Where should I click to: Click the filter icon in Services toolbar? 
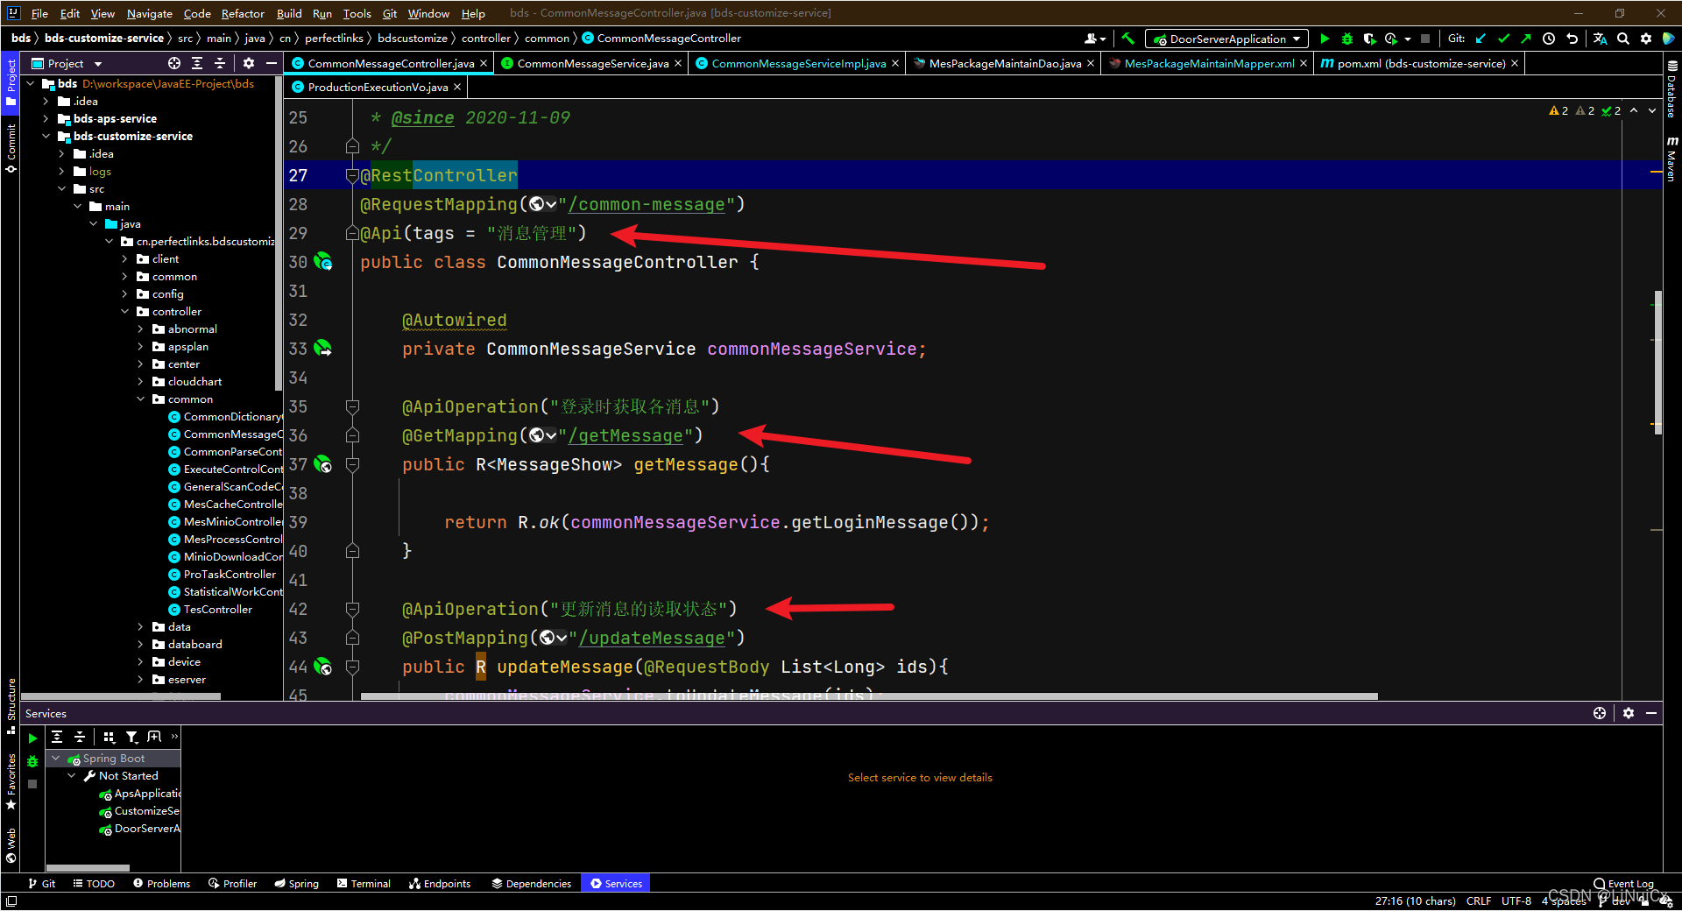coord(131,738)
